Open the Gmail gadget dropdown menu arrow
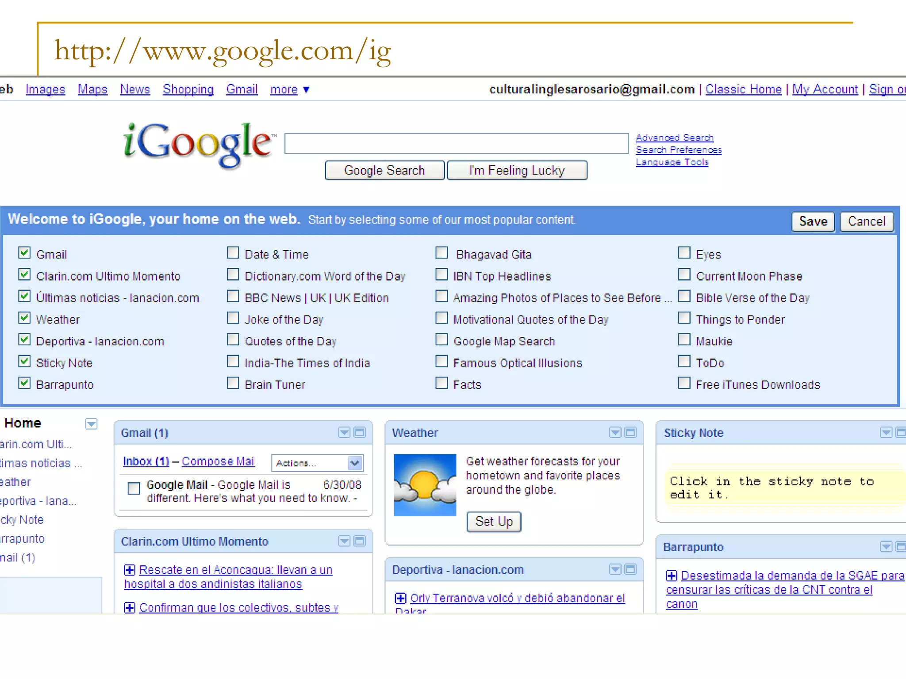The image size is (906, 679). (344, 432)
